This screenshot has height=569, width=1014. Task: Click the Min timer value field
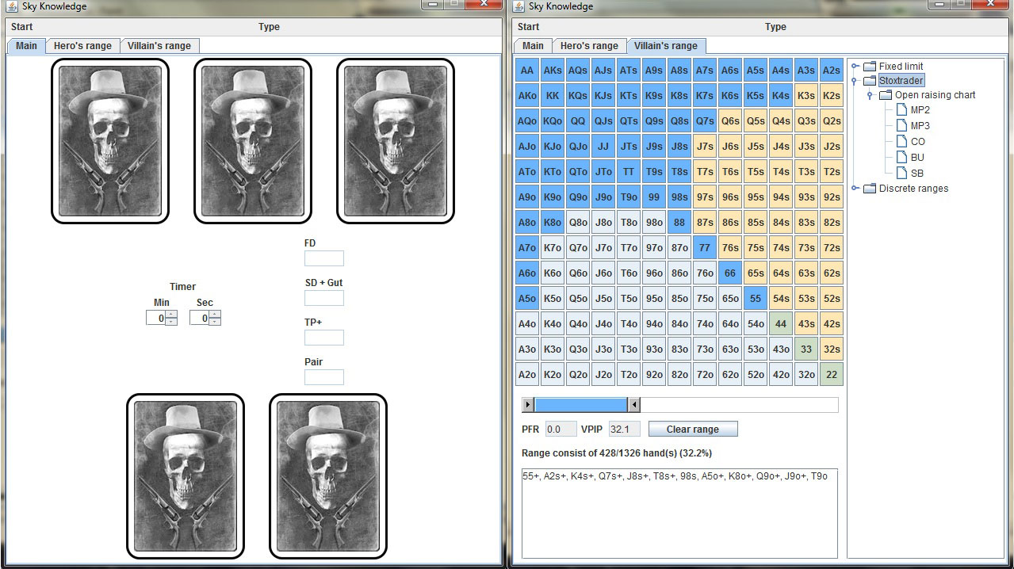[x=156, y=318]
